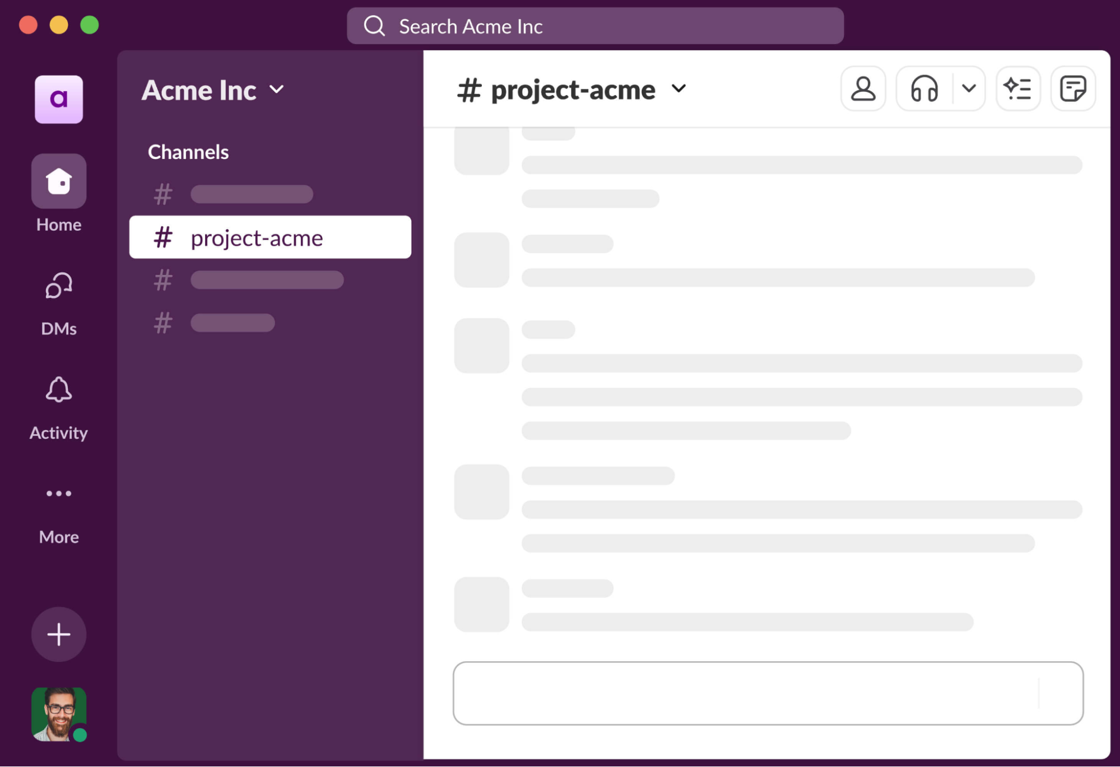Viewport: 1120px width, 767px height.
Task: Toggle channel member visibility
Action: (x=863, y=88)
